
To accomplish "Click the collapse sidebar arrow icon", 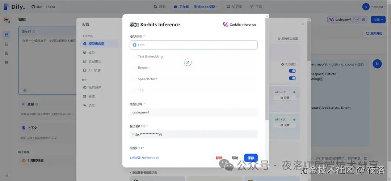I will [x=7, y=176].
